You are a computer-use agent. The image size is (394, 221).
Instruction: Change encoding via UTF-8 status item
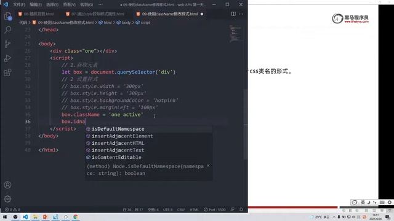click(168, 209)
